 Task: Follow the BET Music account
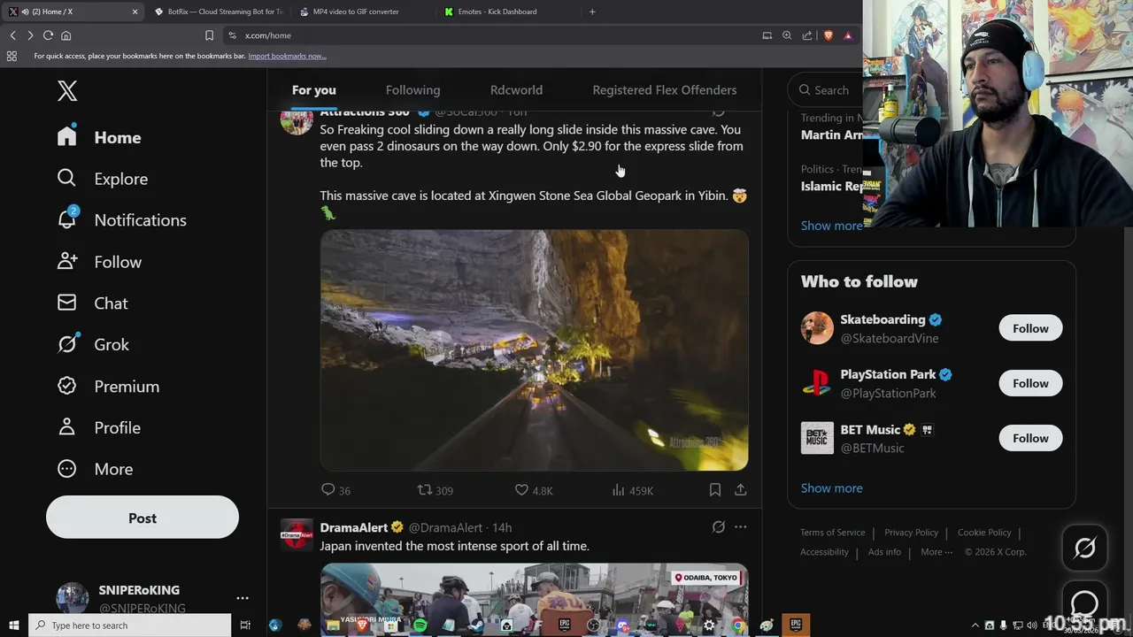coord(1030,438)
